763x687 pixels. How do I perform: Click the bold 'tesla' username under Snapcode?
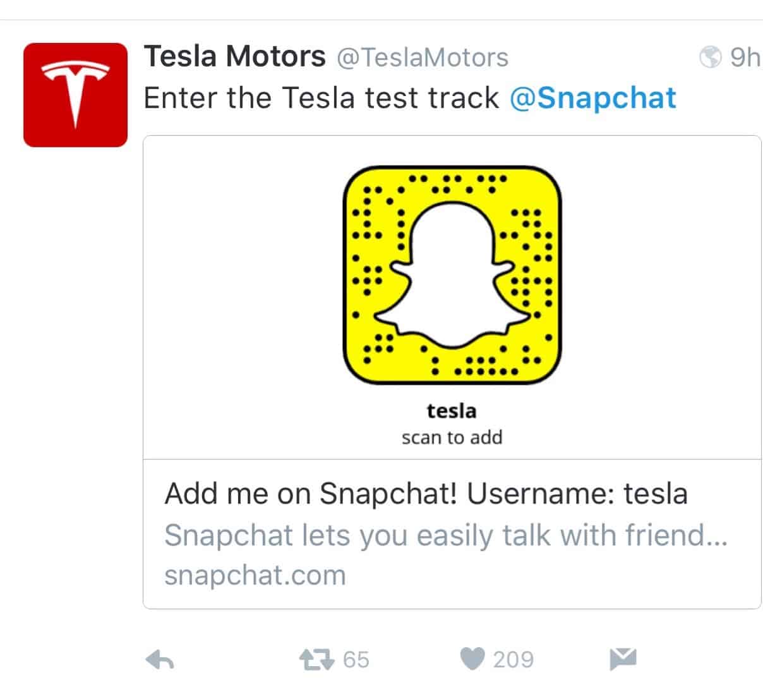point(452,411)
